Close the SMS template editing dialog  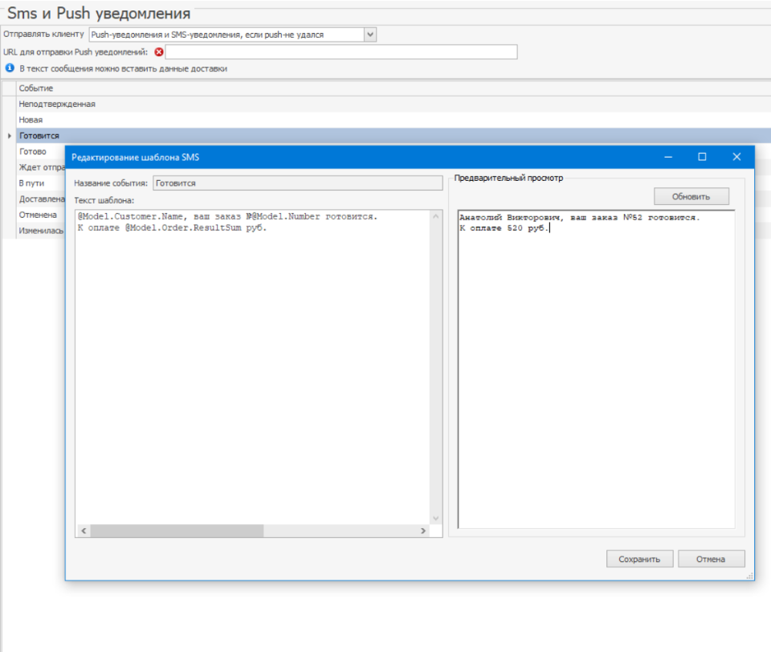(736, 158)
